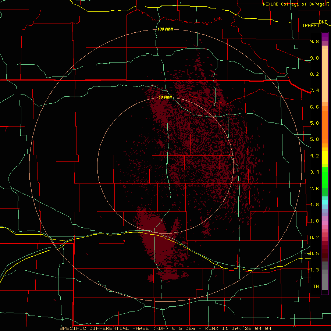
Task: Click the 04:04 timestamp in the caption
Action: click(x=263, y=328)
